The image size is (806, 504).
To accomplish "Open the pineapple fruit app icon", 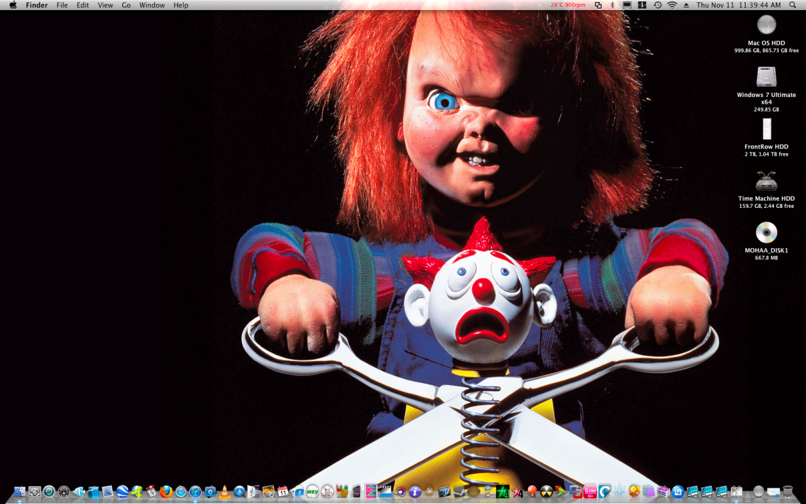I will [x=342, y=491].
